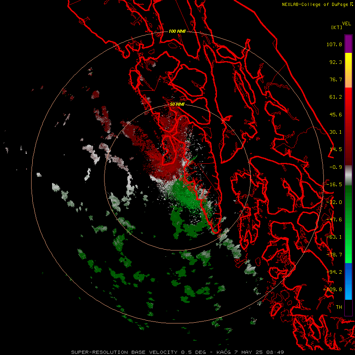Select the 92.3 scale value

pyautogui.click(x=336, y=62)
